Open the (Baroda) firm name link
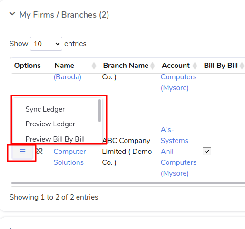Screen dimensions: 245x229 coord(68,77)
